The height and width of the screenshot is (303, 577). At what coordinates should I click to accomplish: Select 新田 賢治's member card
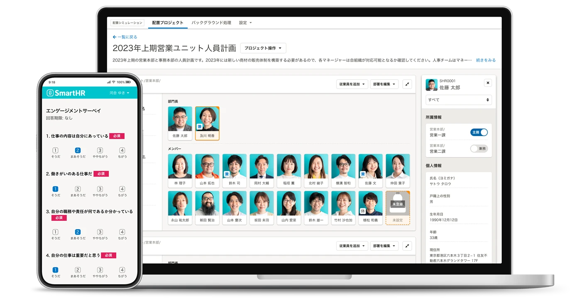(207, 208)
